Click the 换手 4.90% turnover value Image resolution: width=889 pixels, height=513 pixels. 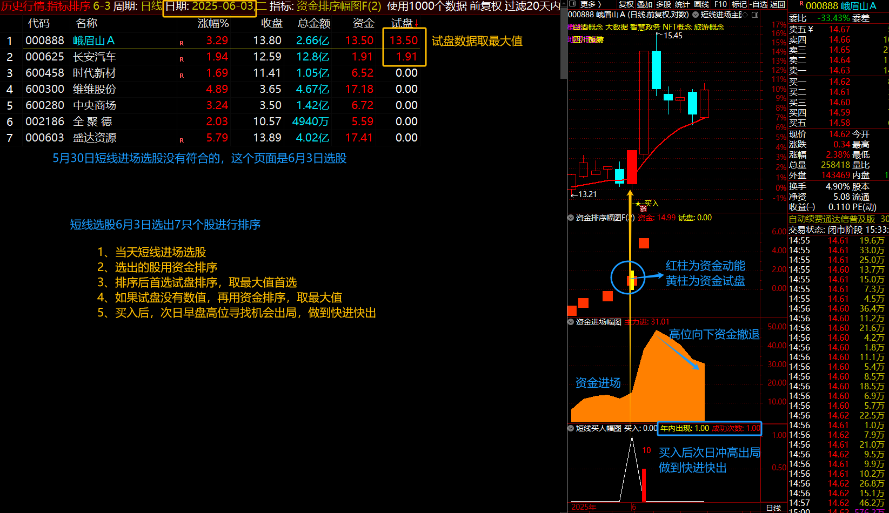point(838,187)
